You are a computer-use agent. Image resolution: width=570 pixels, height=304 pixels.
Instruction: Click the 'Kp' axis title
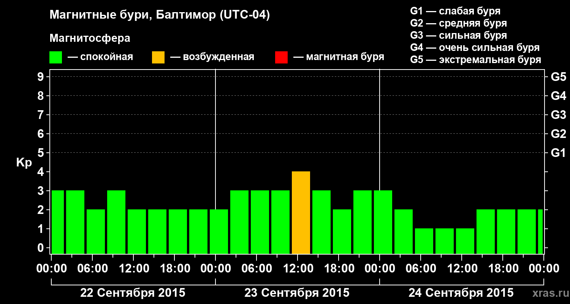pyautogui.click(x=24, y=163)
